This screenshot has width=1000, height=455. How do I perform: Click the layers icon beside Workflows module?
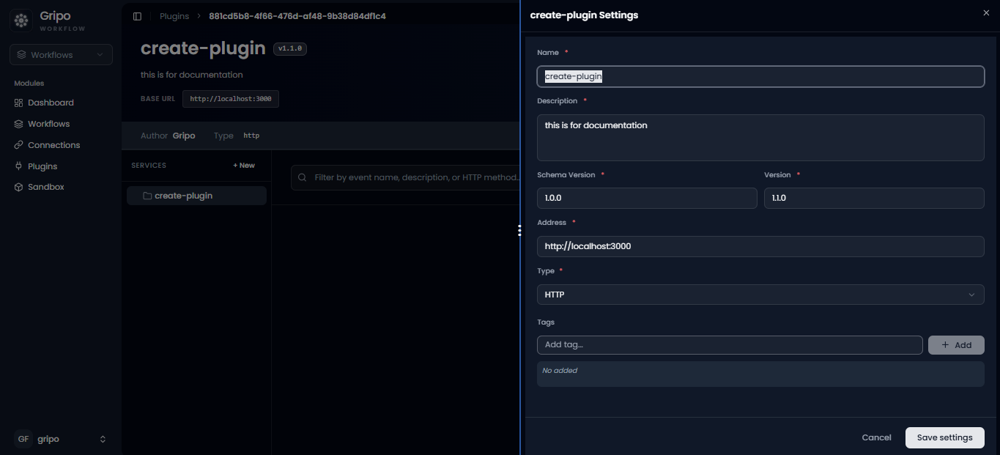point(19,124)
